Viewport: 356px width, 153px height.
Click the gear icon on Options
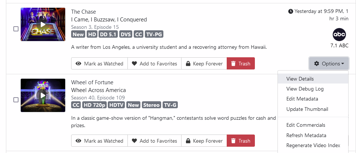click(317, 64)
